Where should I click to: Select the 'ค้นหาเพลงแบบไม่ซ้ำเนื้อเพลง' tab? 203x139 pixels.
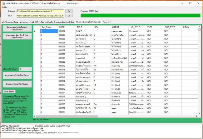(x=88, y=22)
